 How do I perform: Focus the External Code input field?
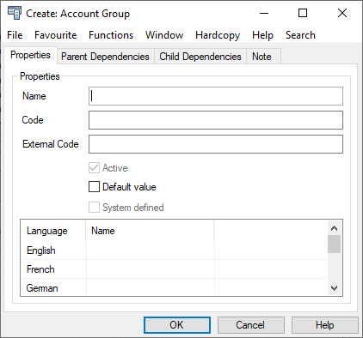(x=216, y=144)
